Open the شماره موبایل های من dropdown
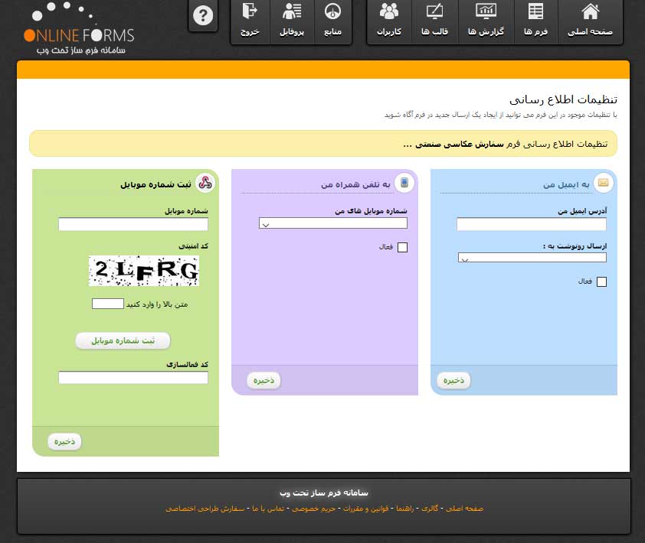645x543 pixels. pos(332,222)
